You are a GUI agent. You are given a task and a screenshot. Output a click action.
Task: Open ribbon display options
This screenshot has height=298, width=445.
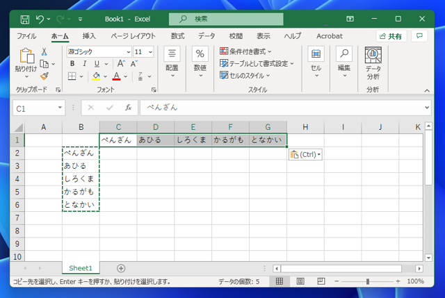pos(350,19)
